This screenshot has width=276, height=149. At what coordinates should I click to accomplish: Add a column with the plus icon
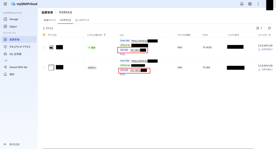[x=270, y=35]
